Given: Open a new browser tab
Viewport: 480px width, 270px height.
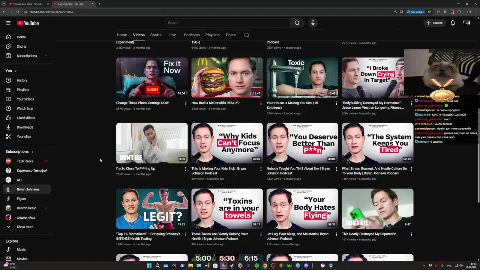Looking at the screenshot, I should (x=99, y=4).
